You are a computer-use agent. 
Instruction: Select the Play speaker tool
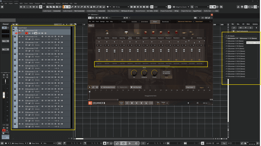[101, 7]
